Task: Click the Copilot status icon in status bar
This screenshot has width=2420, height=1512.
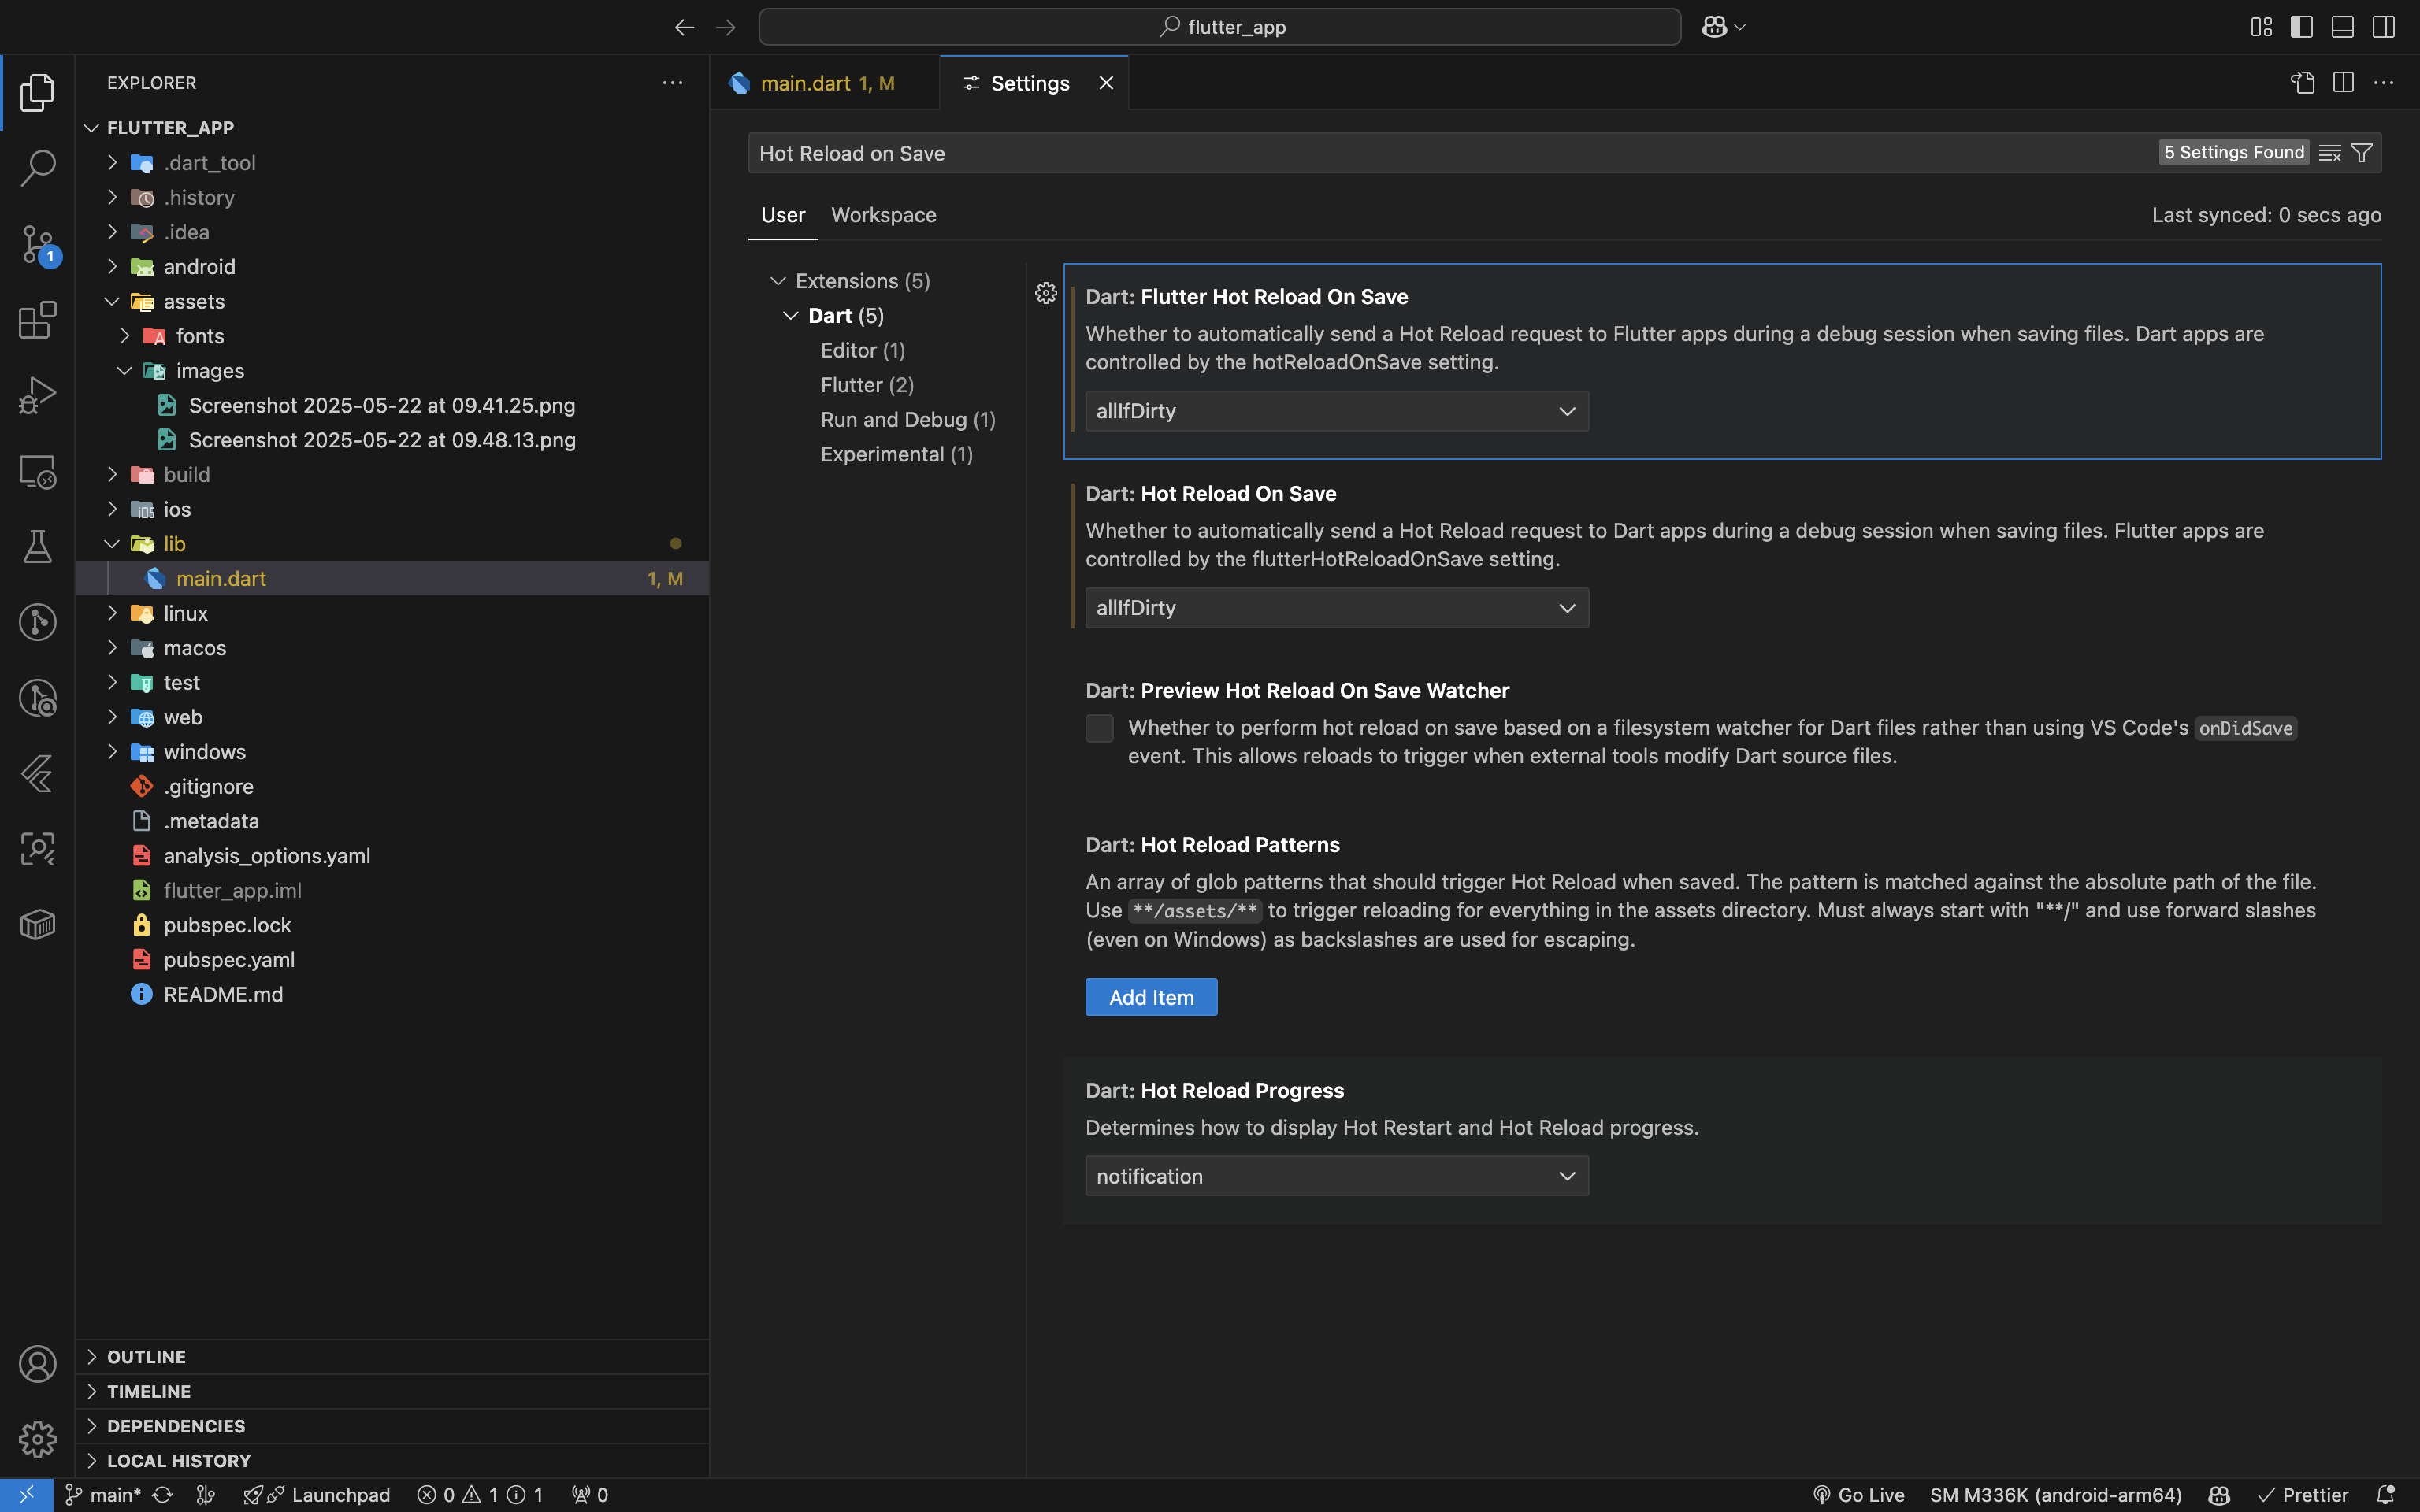Action: coord(2219,1495)
